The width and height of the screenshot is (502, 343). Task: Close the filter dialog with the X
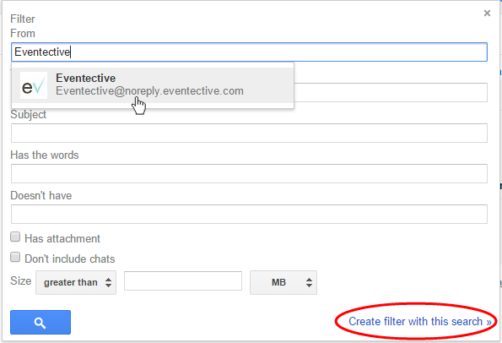(x=487, y=14)
